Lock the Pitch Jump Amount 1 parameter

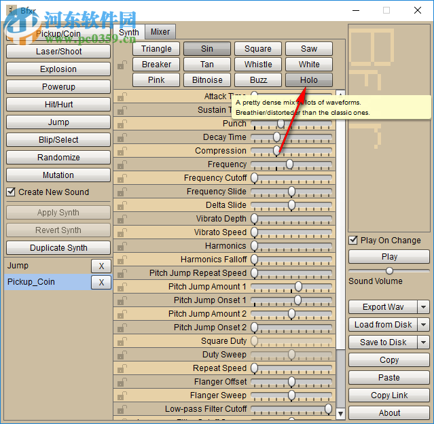pyautogui.click(x=122, y=287)
